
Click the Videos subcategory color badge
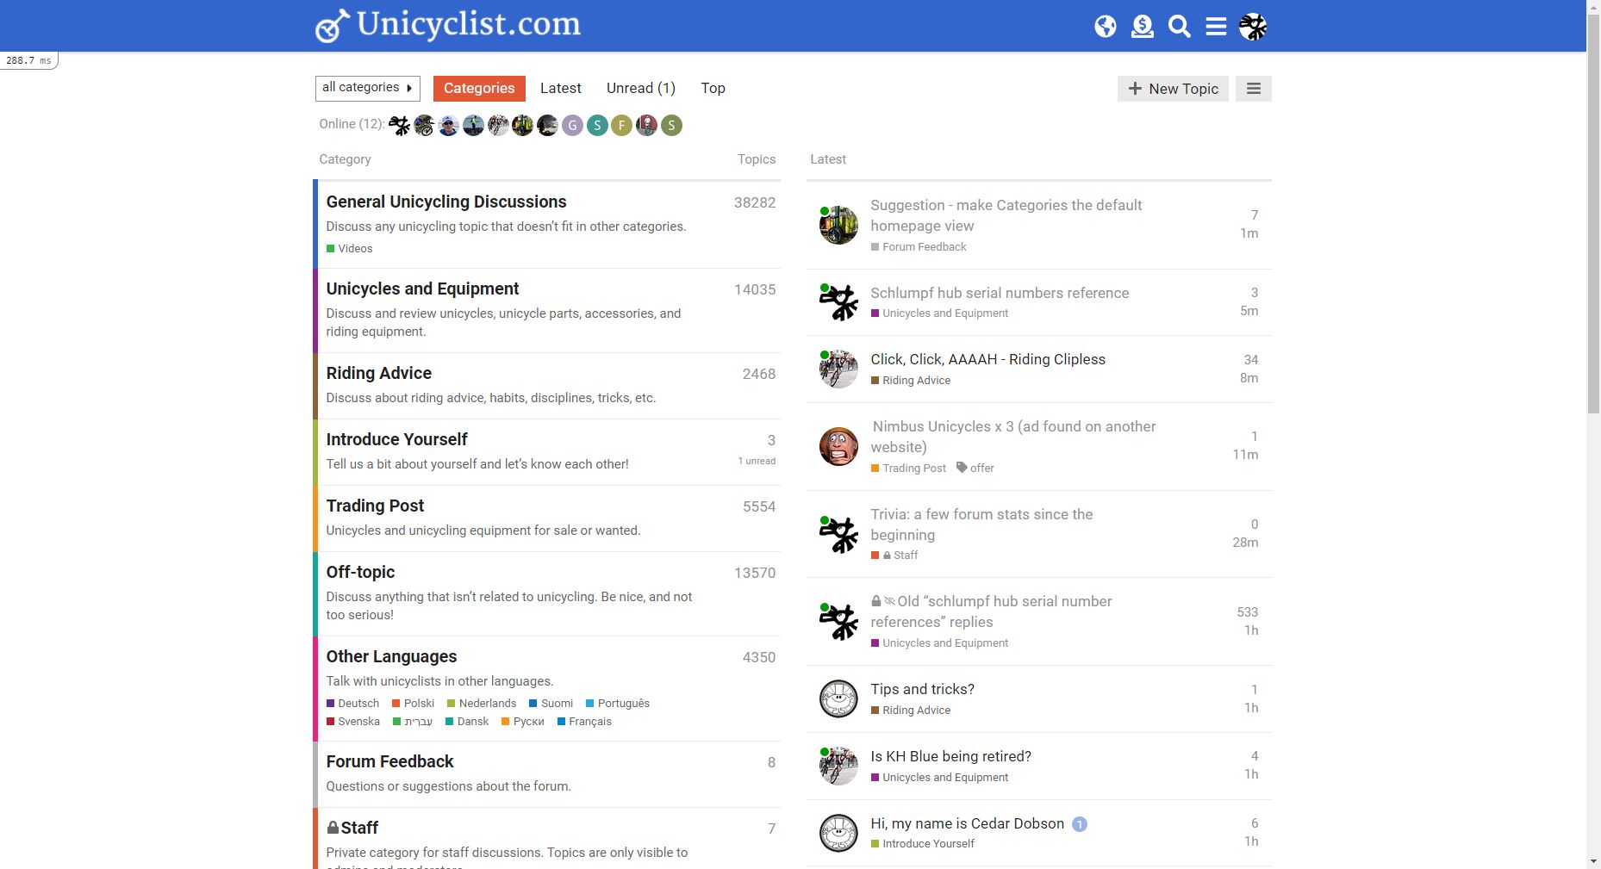(x=331, y=249)
